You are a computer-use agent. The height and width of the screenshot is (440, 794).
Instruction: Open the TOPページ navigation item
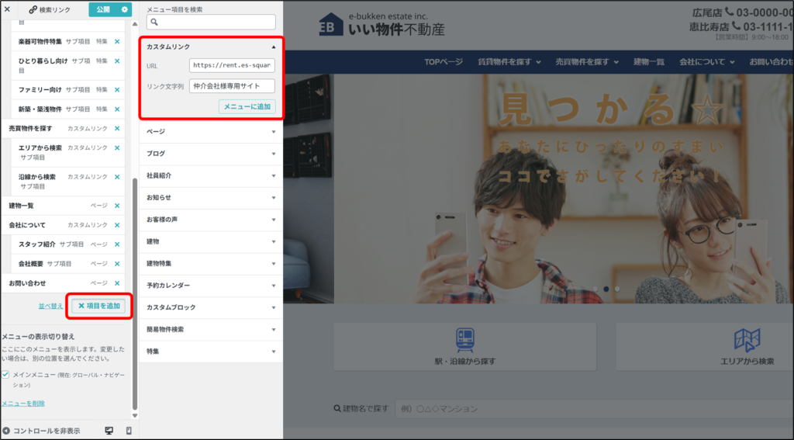pos(444,62)
